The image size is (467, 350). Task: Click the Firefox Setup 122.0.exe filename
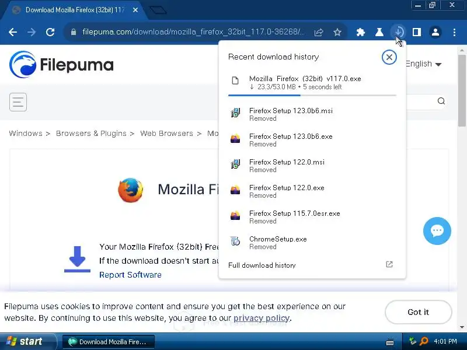tap(287, 188)
